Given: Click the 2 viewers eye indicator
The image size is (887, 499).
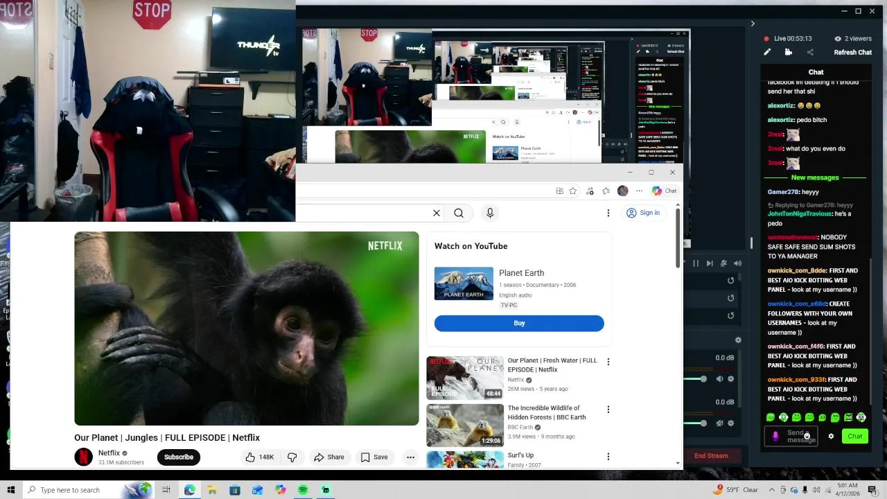Looking at the screenshot, I should pyautogui.click(x=852, y=39).
